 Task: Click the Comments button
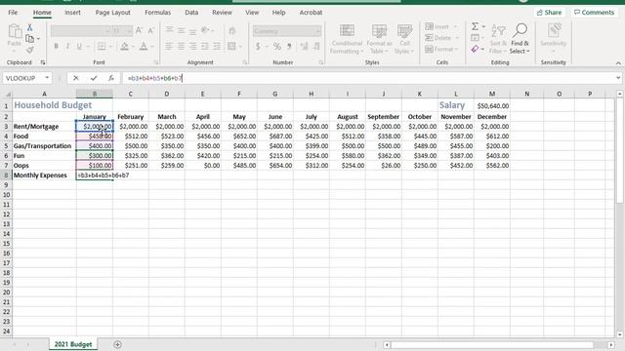tap(594, 13)
